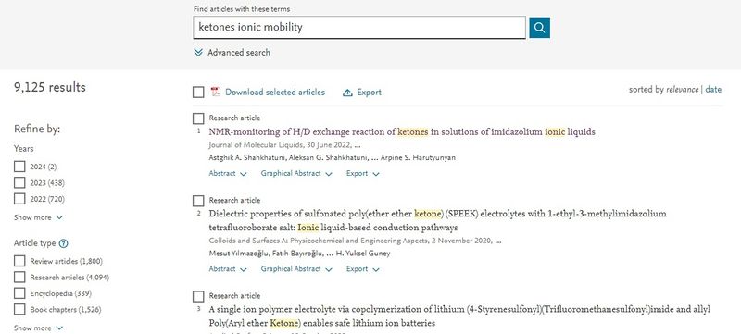This screenshot has width=741, height=334.
Task: Sort results by date
Action: click(x=713, y=89)
